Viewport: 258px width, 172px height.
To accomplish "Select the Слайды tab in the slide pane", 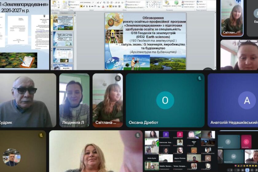I will tap(55, 13).
